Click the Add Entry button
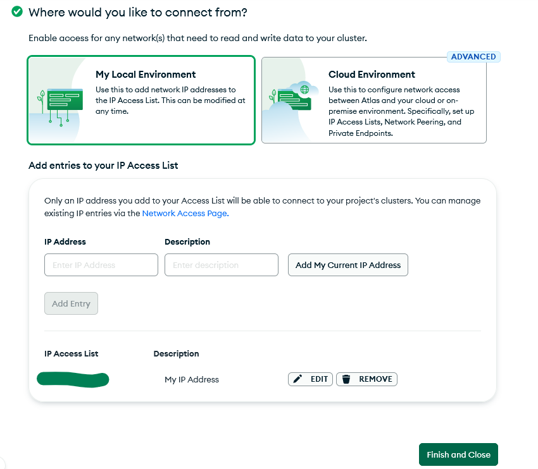The width and height of the screenshot is (538, 469). pyautogui.click(x=71, y=303)
